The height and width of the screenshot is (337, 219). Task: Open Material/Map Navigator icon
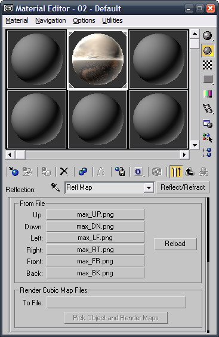pyautogui.click(x=208, y=152)
